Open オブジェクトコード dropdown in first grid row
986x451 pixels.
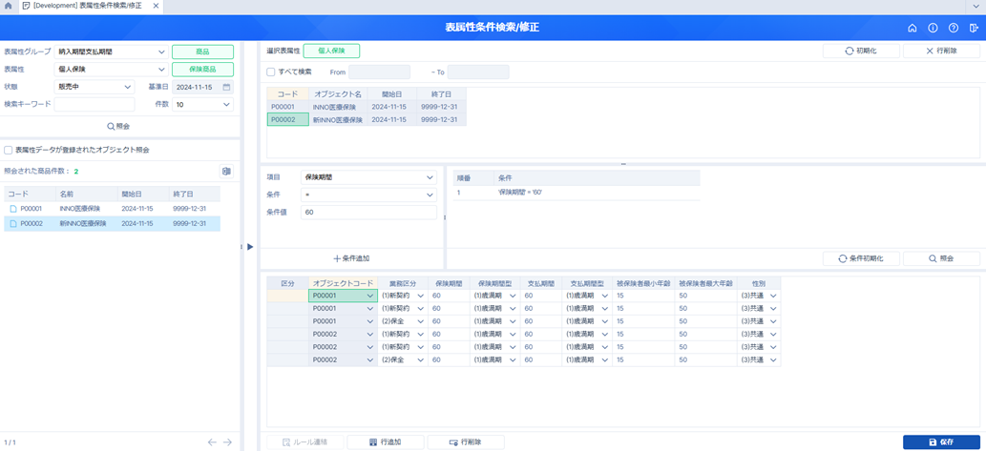[x=369, y=296]
